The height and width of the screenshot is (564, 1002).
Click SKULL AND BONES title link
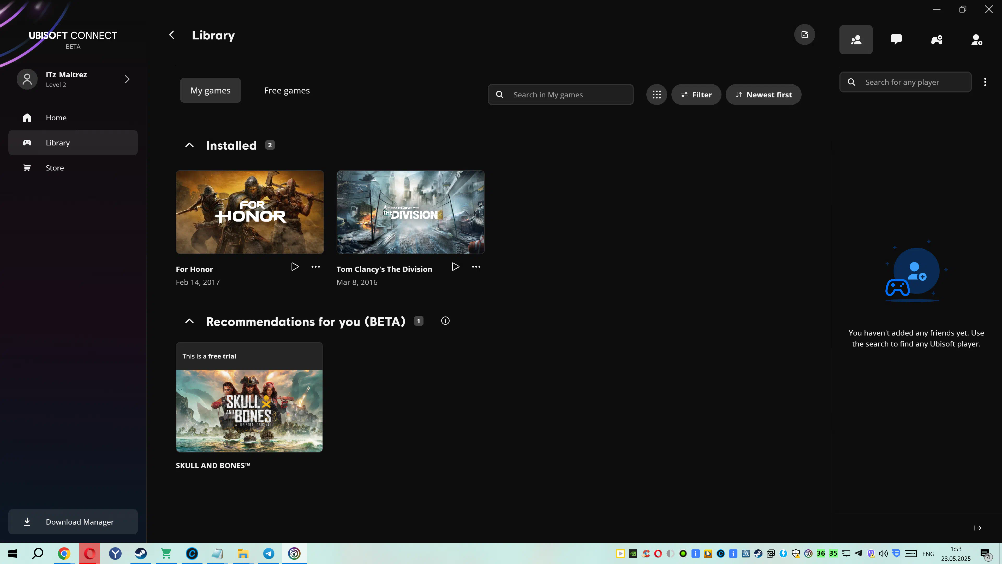click(213, 465)
